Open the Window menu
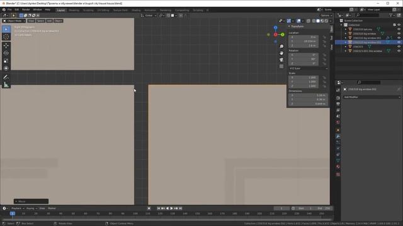Screen dimensions: 403x226 37,10
